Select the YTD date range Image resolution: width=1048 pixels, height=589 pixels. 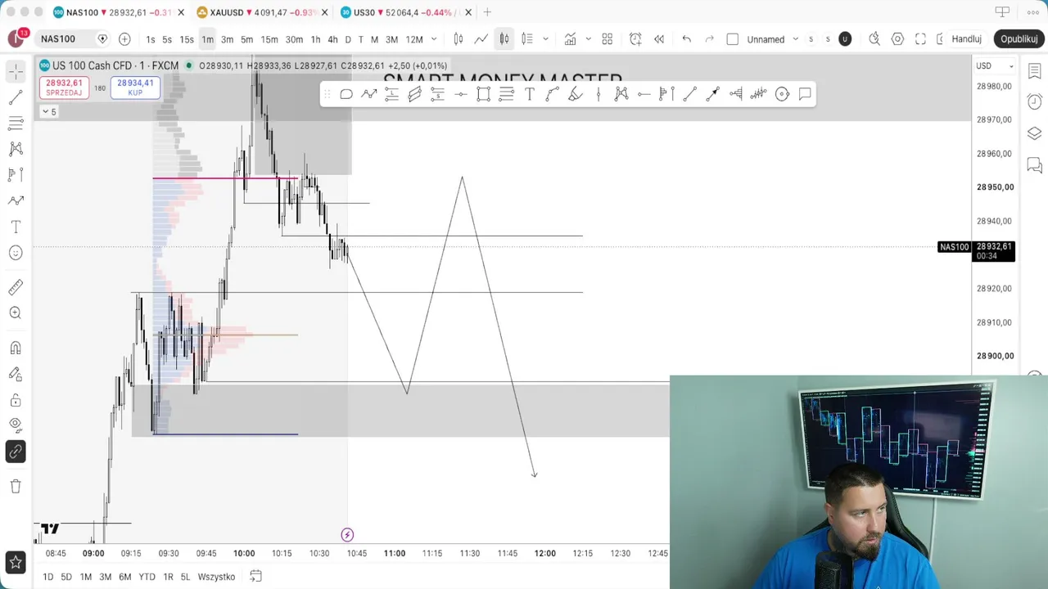(x=147, y=577)
